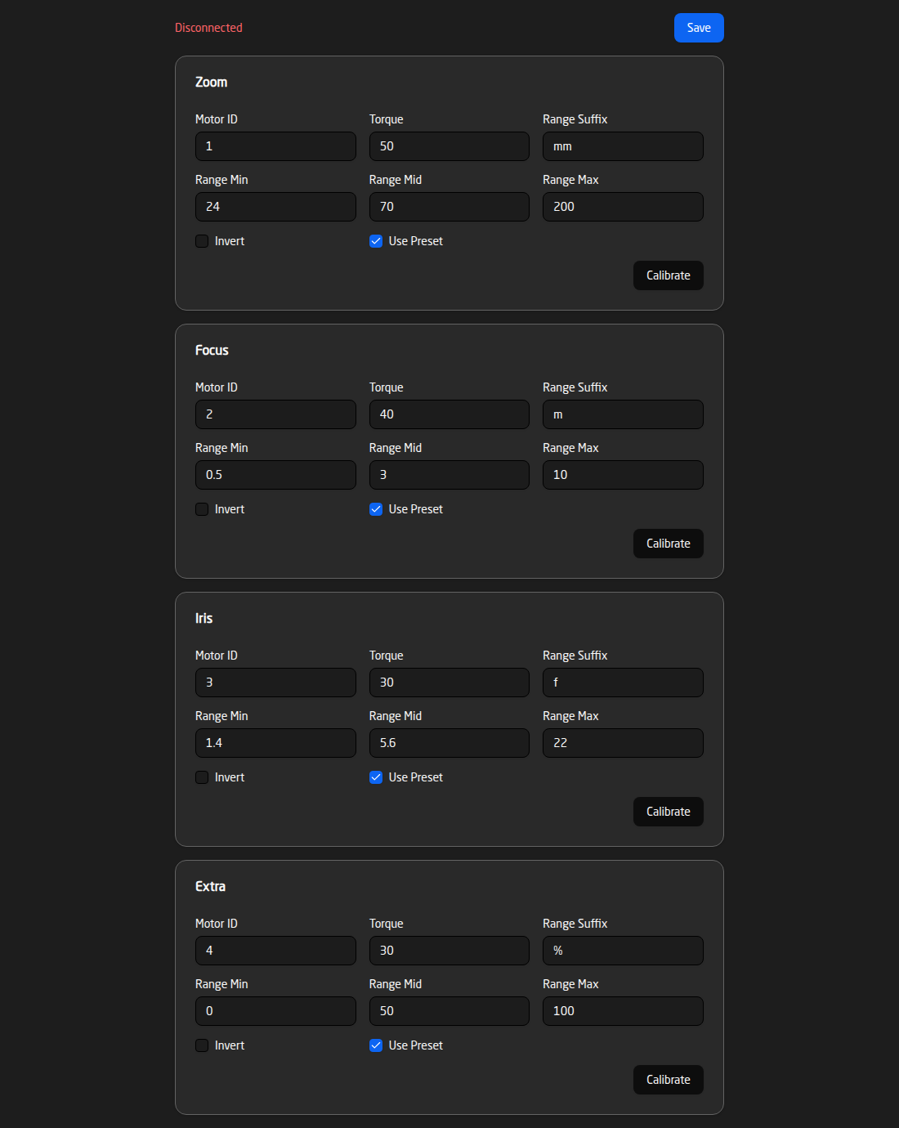The image size is (899, 1128).
Task: Edit the Iris Range Max field
Action: click(623, 743)
